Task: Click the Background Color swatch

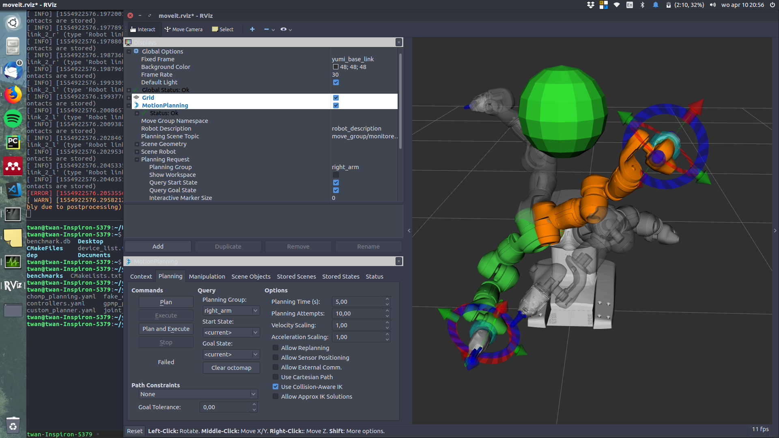Action: 336,67
